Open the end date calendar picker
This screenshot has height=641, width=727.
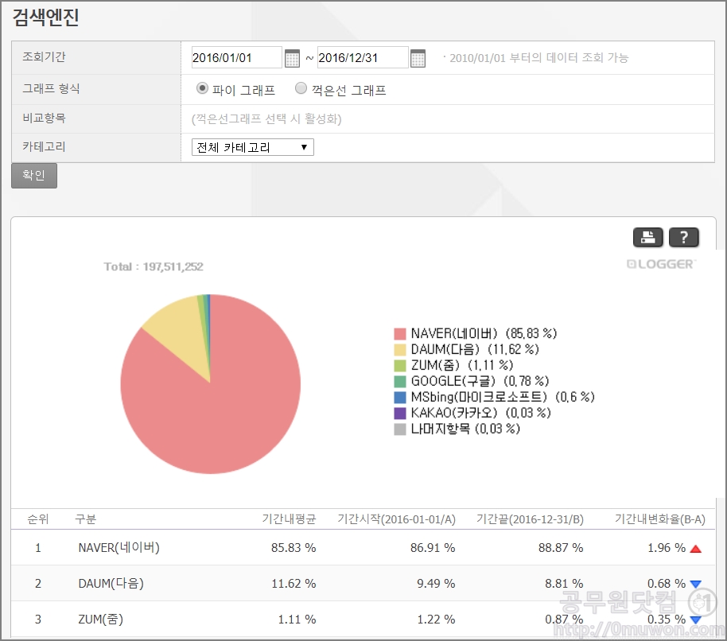point(418,58)
